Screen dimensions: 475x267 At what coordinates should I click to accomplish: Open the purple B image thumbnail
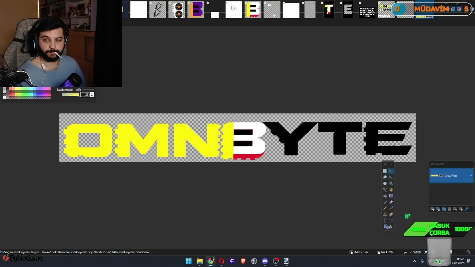(x=196, y=10)
